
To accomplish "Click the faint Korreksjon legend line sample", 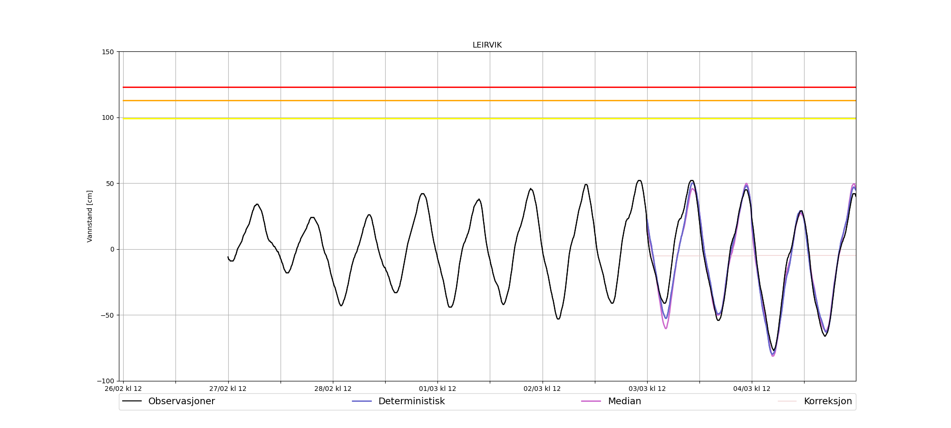I will pyautogui.click(x=787, y=401).
